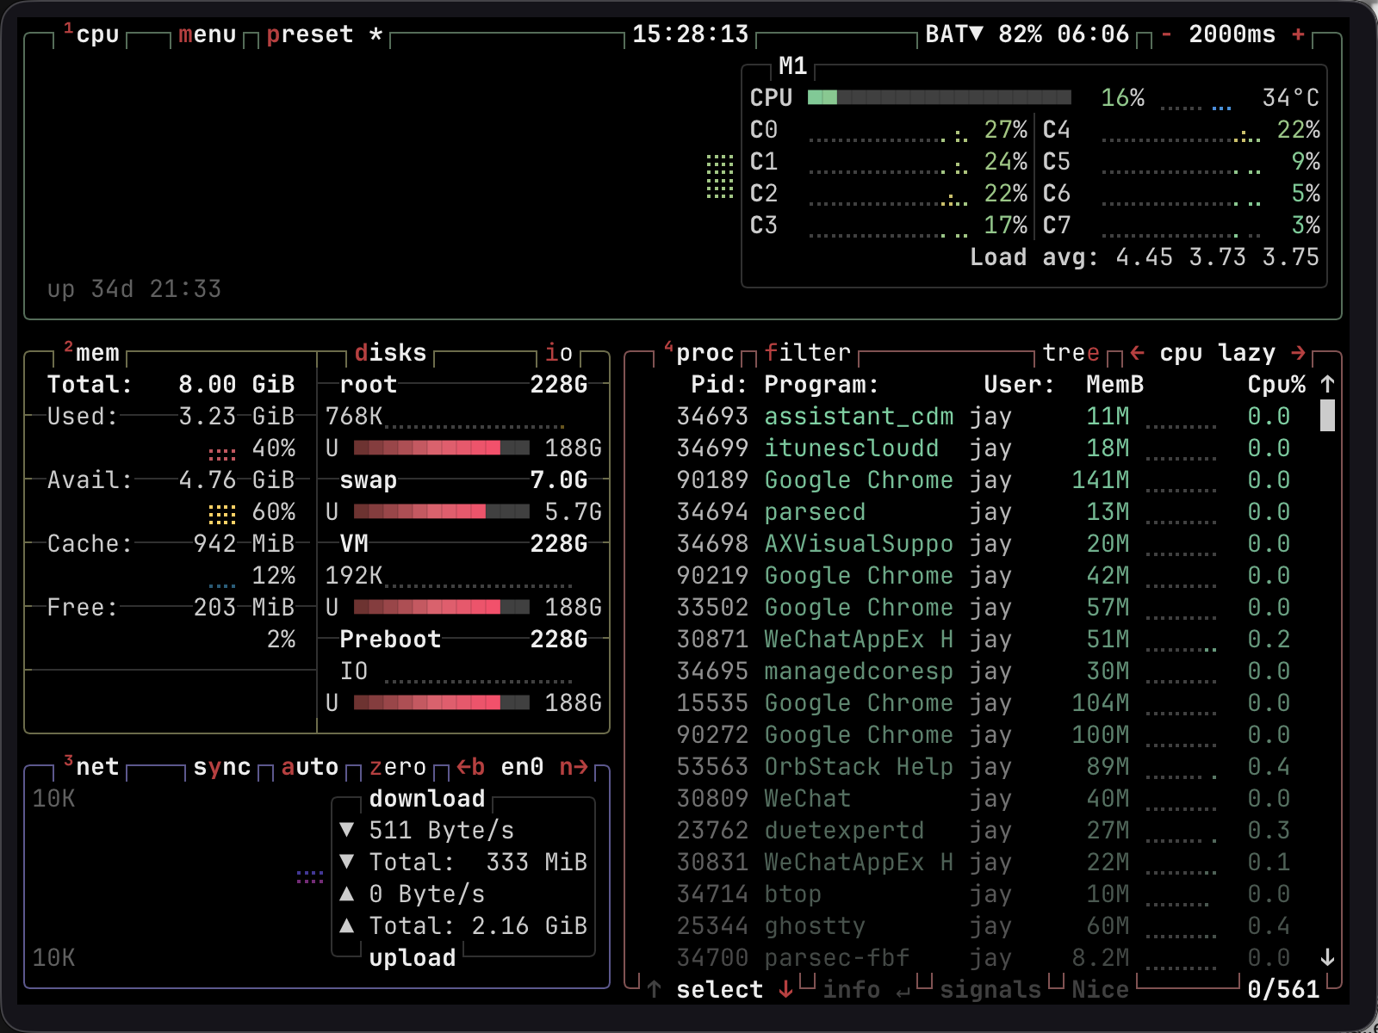The width and height of the screenshot is (1378, 1033).
Task: Click zero to reset network totals
Action: (397, 767)
